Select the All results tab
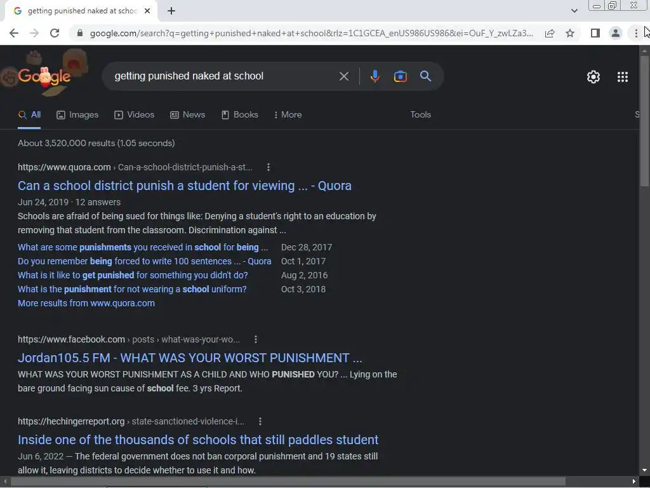This screenshot has width=650, height=488. click(29, 115)
